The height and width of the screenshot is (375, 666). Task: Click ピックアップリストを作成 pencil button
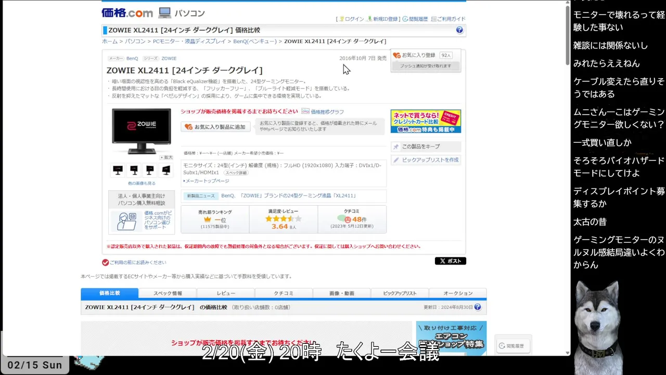426,160
